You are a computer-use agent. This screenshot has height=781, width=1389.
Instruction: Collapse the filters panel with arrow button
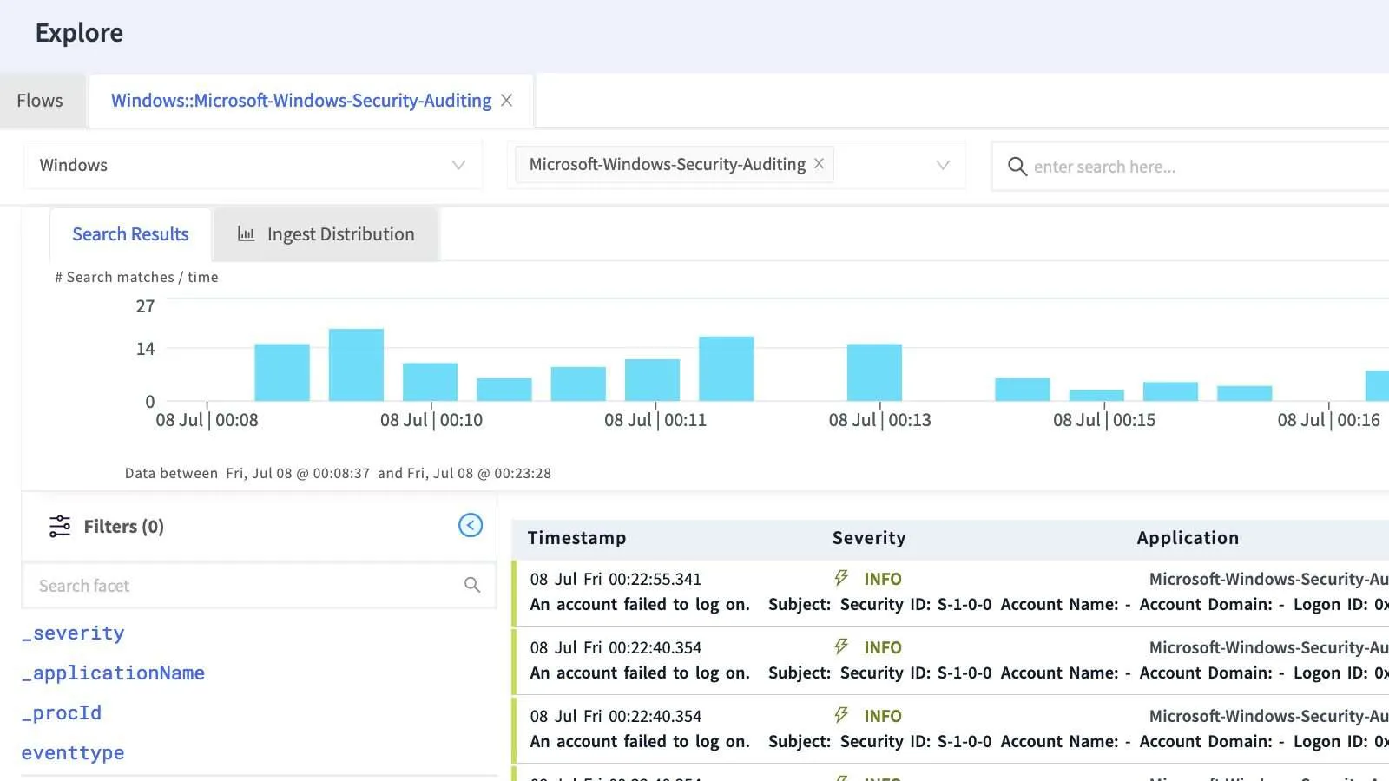click(x=471, y=525)
